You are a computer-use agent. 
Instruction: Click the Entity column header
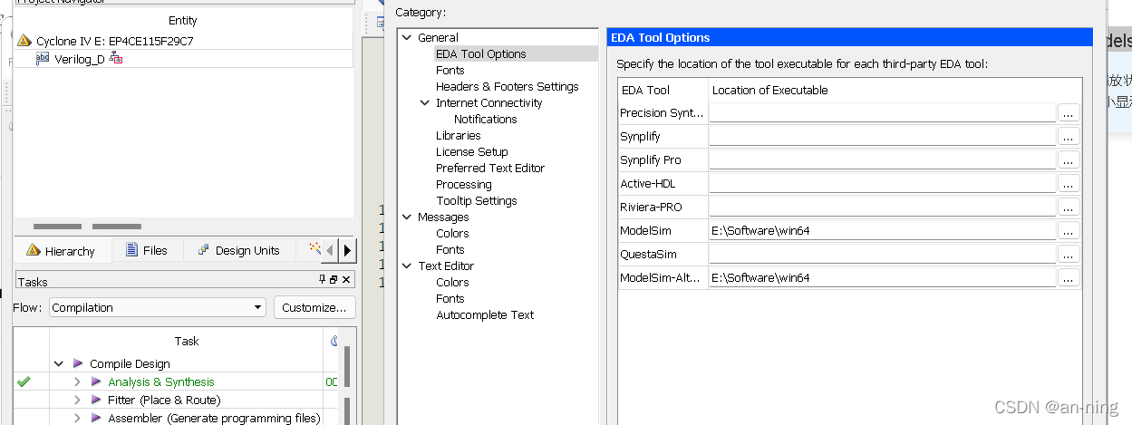point(183,20)
